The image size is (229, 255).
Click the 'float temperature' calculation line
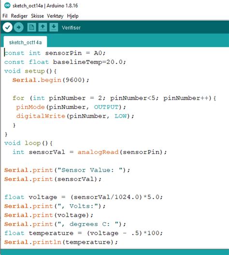(84, 233)
